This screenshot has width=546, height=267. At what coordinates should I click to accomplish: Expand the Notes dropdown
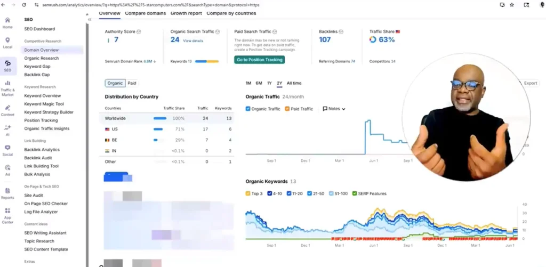[334, 109]
